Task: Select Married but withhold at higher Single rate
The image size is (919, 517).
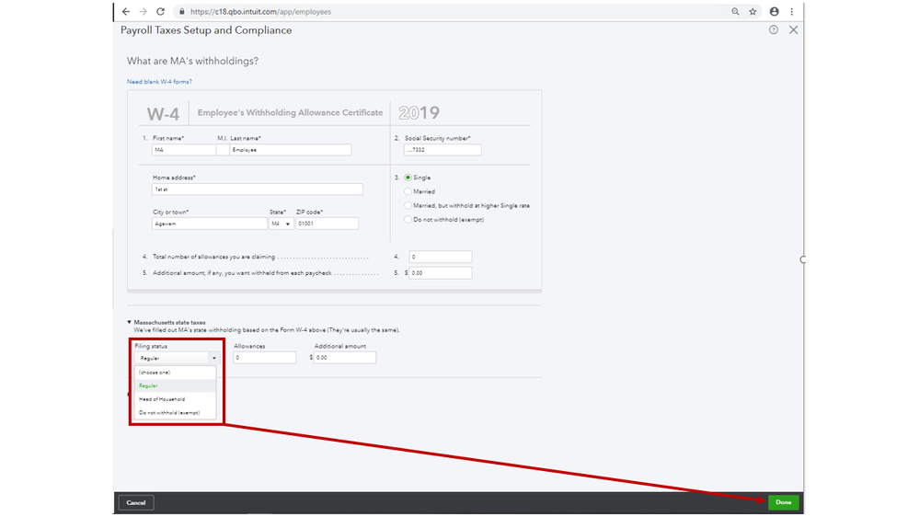Action: point(408,205)
